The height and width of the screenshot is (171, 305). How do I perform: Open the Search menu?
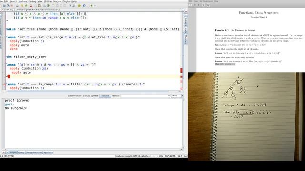pos(13,1)
